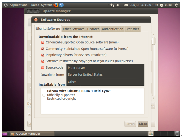182x138 pixels.
Task: Click the 'Download from:' label
Action: point(52,75)
